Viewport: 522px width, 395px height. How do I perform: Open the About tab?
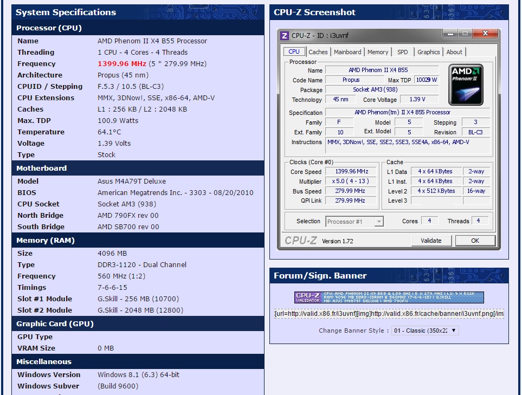(x=454, y=52)
